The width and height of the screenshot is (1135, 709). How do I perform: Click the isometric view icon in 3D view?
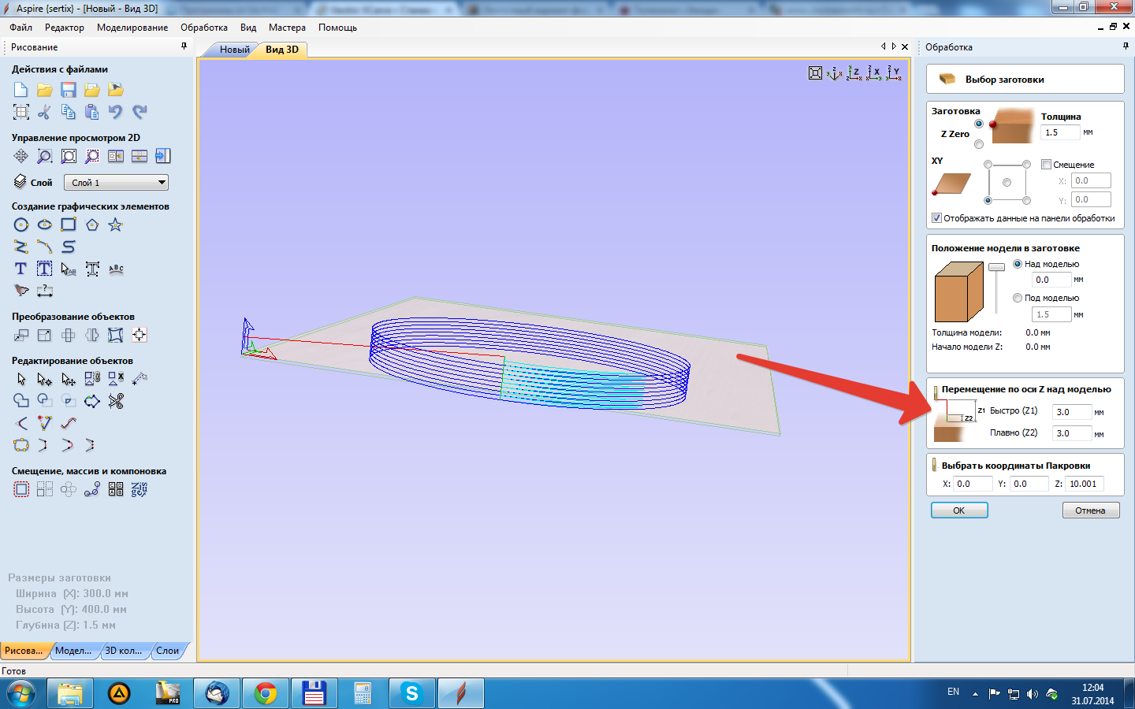[x=835, y=73]
